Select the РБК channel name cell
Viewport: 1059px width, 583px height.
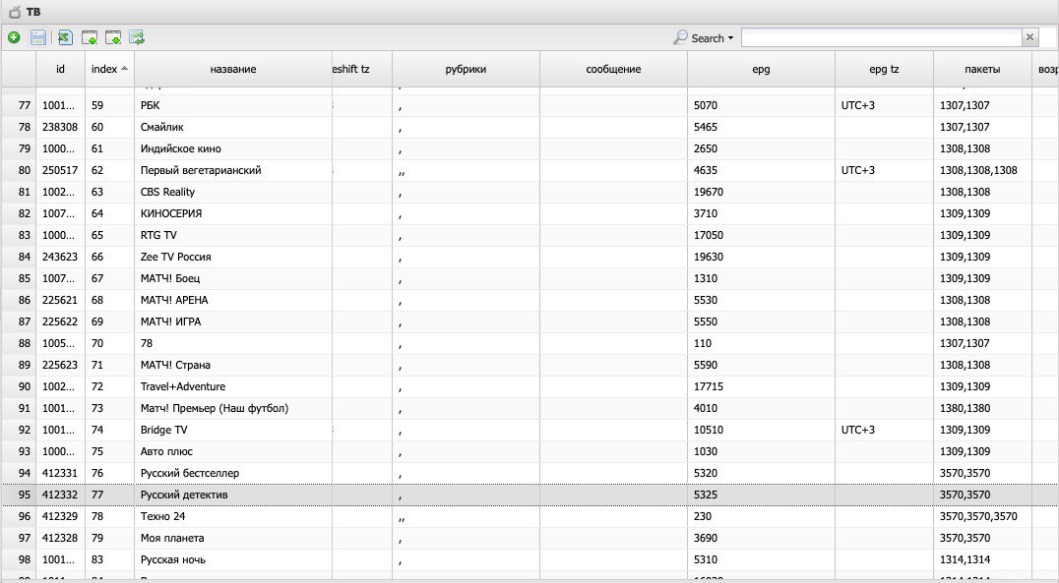coord(233,105)
